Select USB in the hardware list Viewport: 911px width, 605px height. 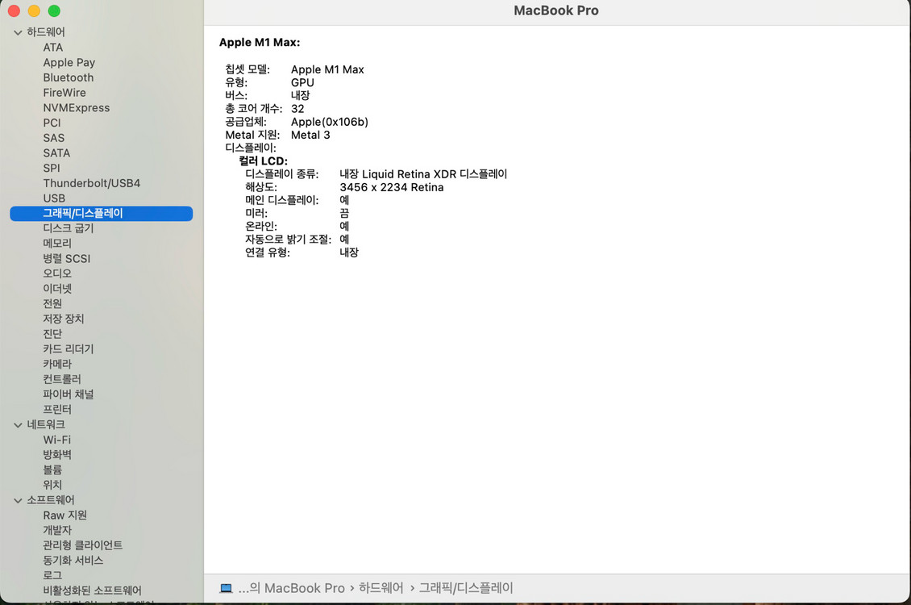(54, 198)
